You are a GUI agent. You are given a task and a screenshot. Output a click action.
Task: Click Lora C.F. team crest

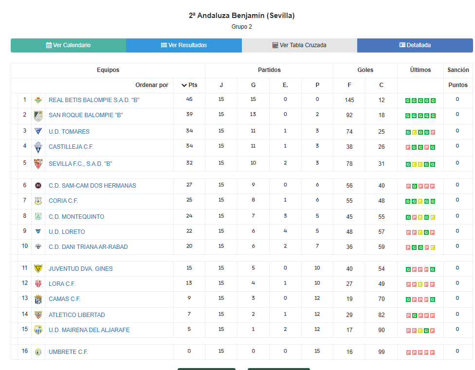pos(38,284)
